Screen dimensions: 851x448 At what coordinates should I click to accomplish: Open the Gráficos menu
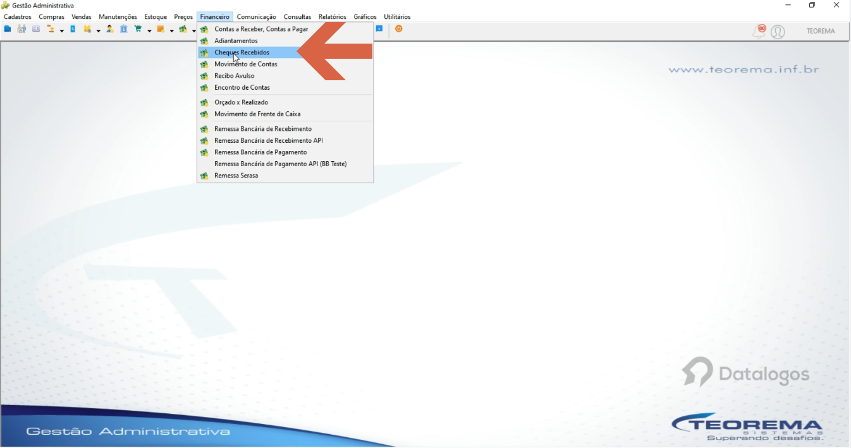[365, 17]
